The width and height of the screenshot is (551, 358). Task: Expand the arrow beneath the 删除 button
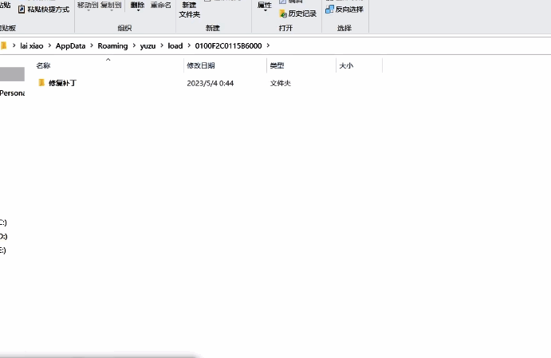pos(138,10)
